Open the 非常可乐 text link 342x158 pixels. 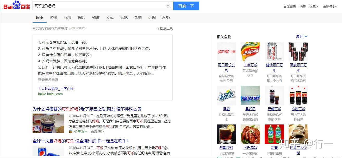[250, 65]
